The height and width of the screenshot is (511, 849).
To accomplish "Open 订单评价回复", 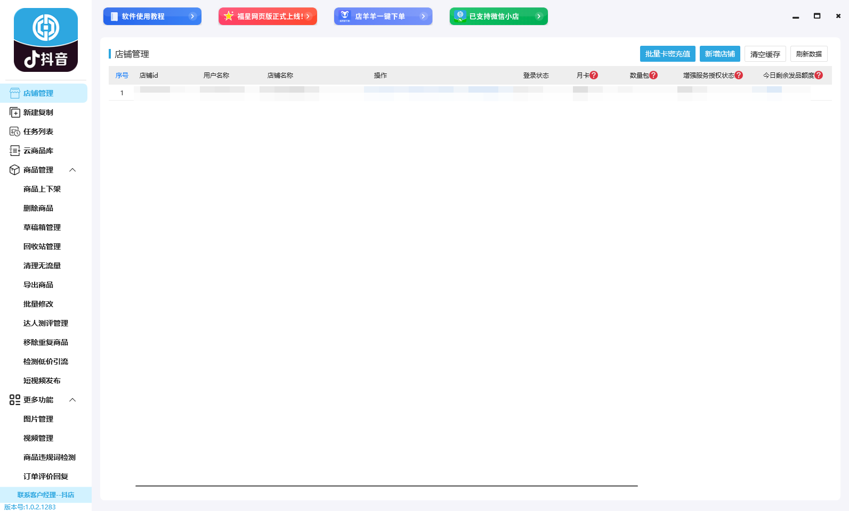I will click(x=46, y=476).
